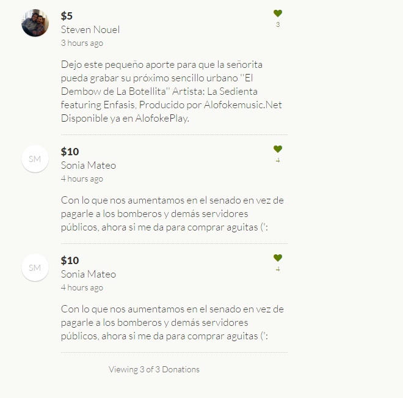The width and height of the screenshot is (403, 398).
Task: Select Sonia Mateo's name in the middle donation
Action: pos(89,165)
